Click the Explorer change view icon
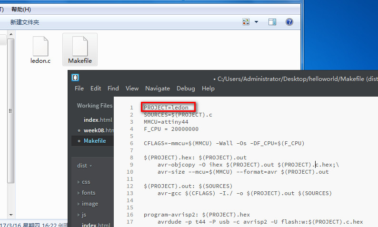The width and height of the screenshot is (378, 227). point(246,22)
